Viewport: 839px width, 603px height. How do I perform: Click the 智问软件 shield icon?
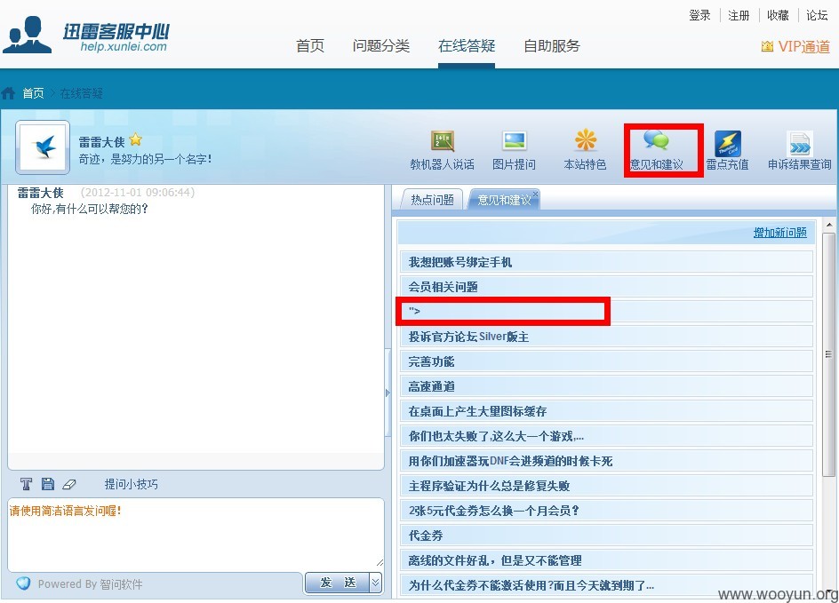pyautogui.click(x=23, y=583)
